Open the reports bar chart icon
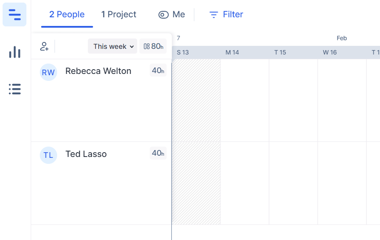Image resolution: width=380 pixels, height=240 pixels. click(15, 52)
